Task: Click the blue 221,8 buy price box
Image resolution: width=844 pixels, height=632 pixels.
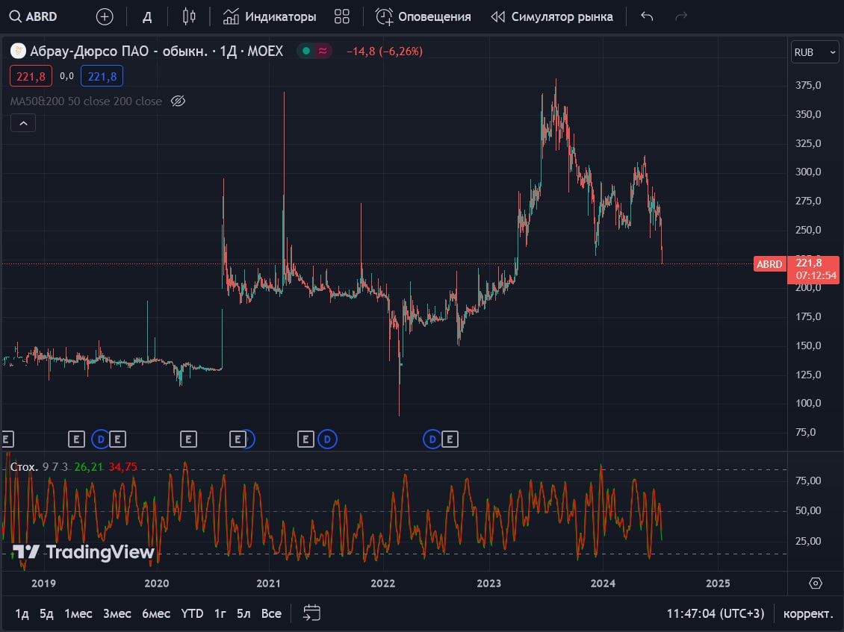Action: (x=102, y=76)
